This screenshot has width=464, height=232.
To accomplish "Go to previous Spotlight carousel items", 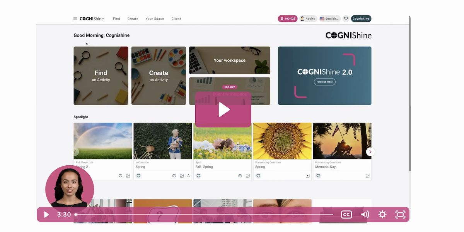I will click(75, 152).
